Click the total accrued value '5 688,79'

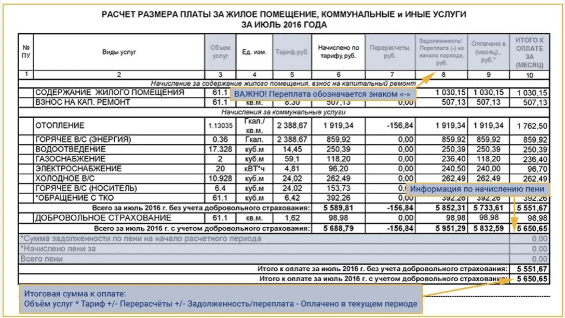pyautogui.click(x=339, y=229)
